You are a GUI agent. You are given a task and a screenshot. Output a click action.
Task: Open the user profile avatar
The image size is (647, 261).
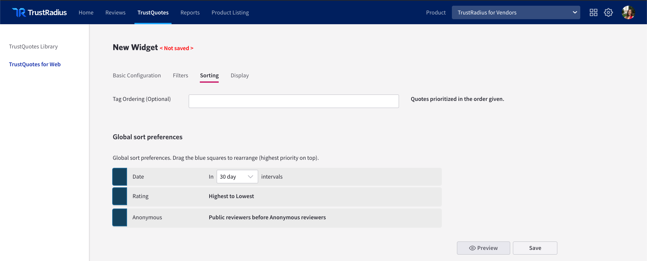coord(628,12)
